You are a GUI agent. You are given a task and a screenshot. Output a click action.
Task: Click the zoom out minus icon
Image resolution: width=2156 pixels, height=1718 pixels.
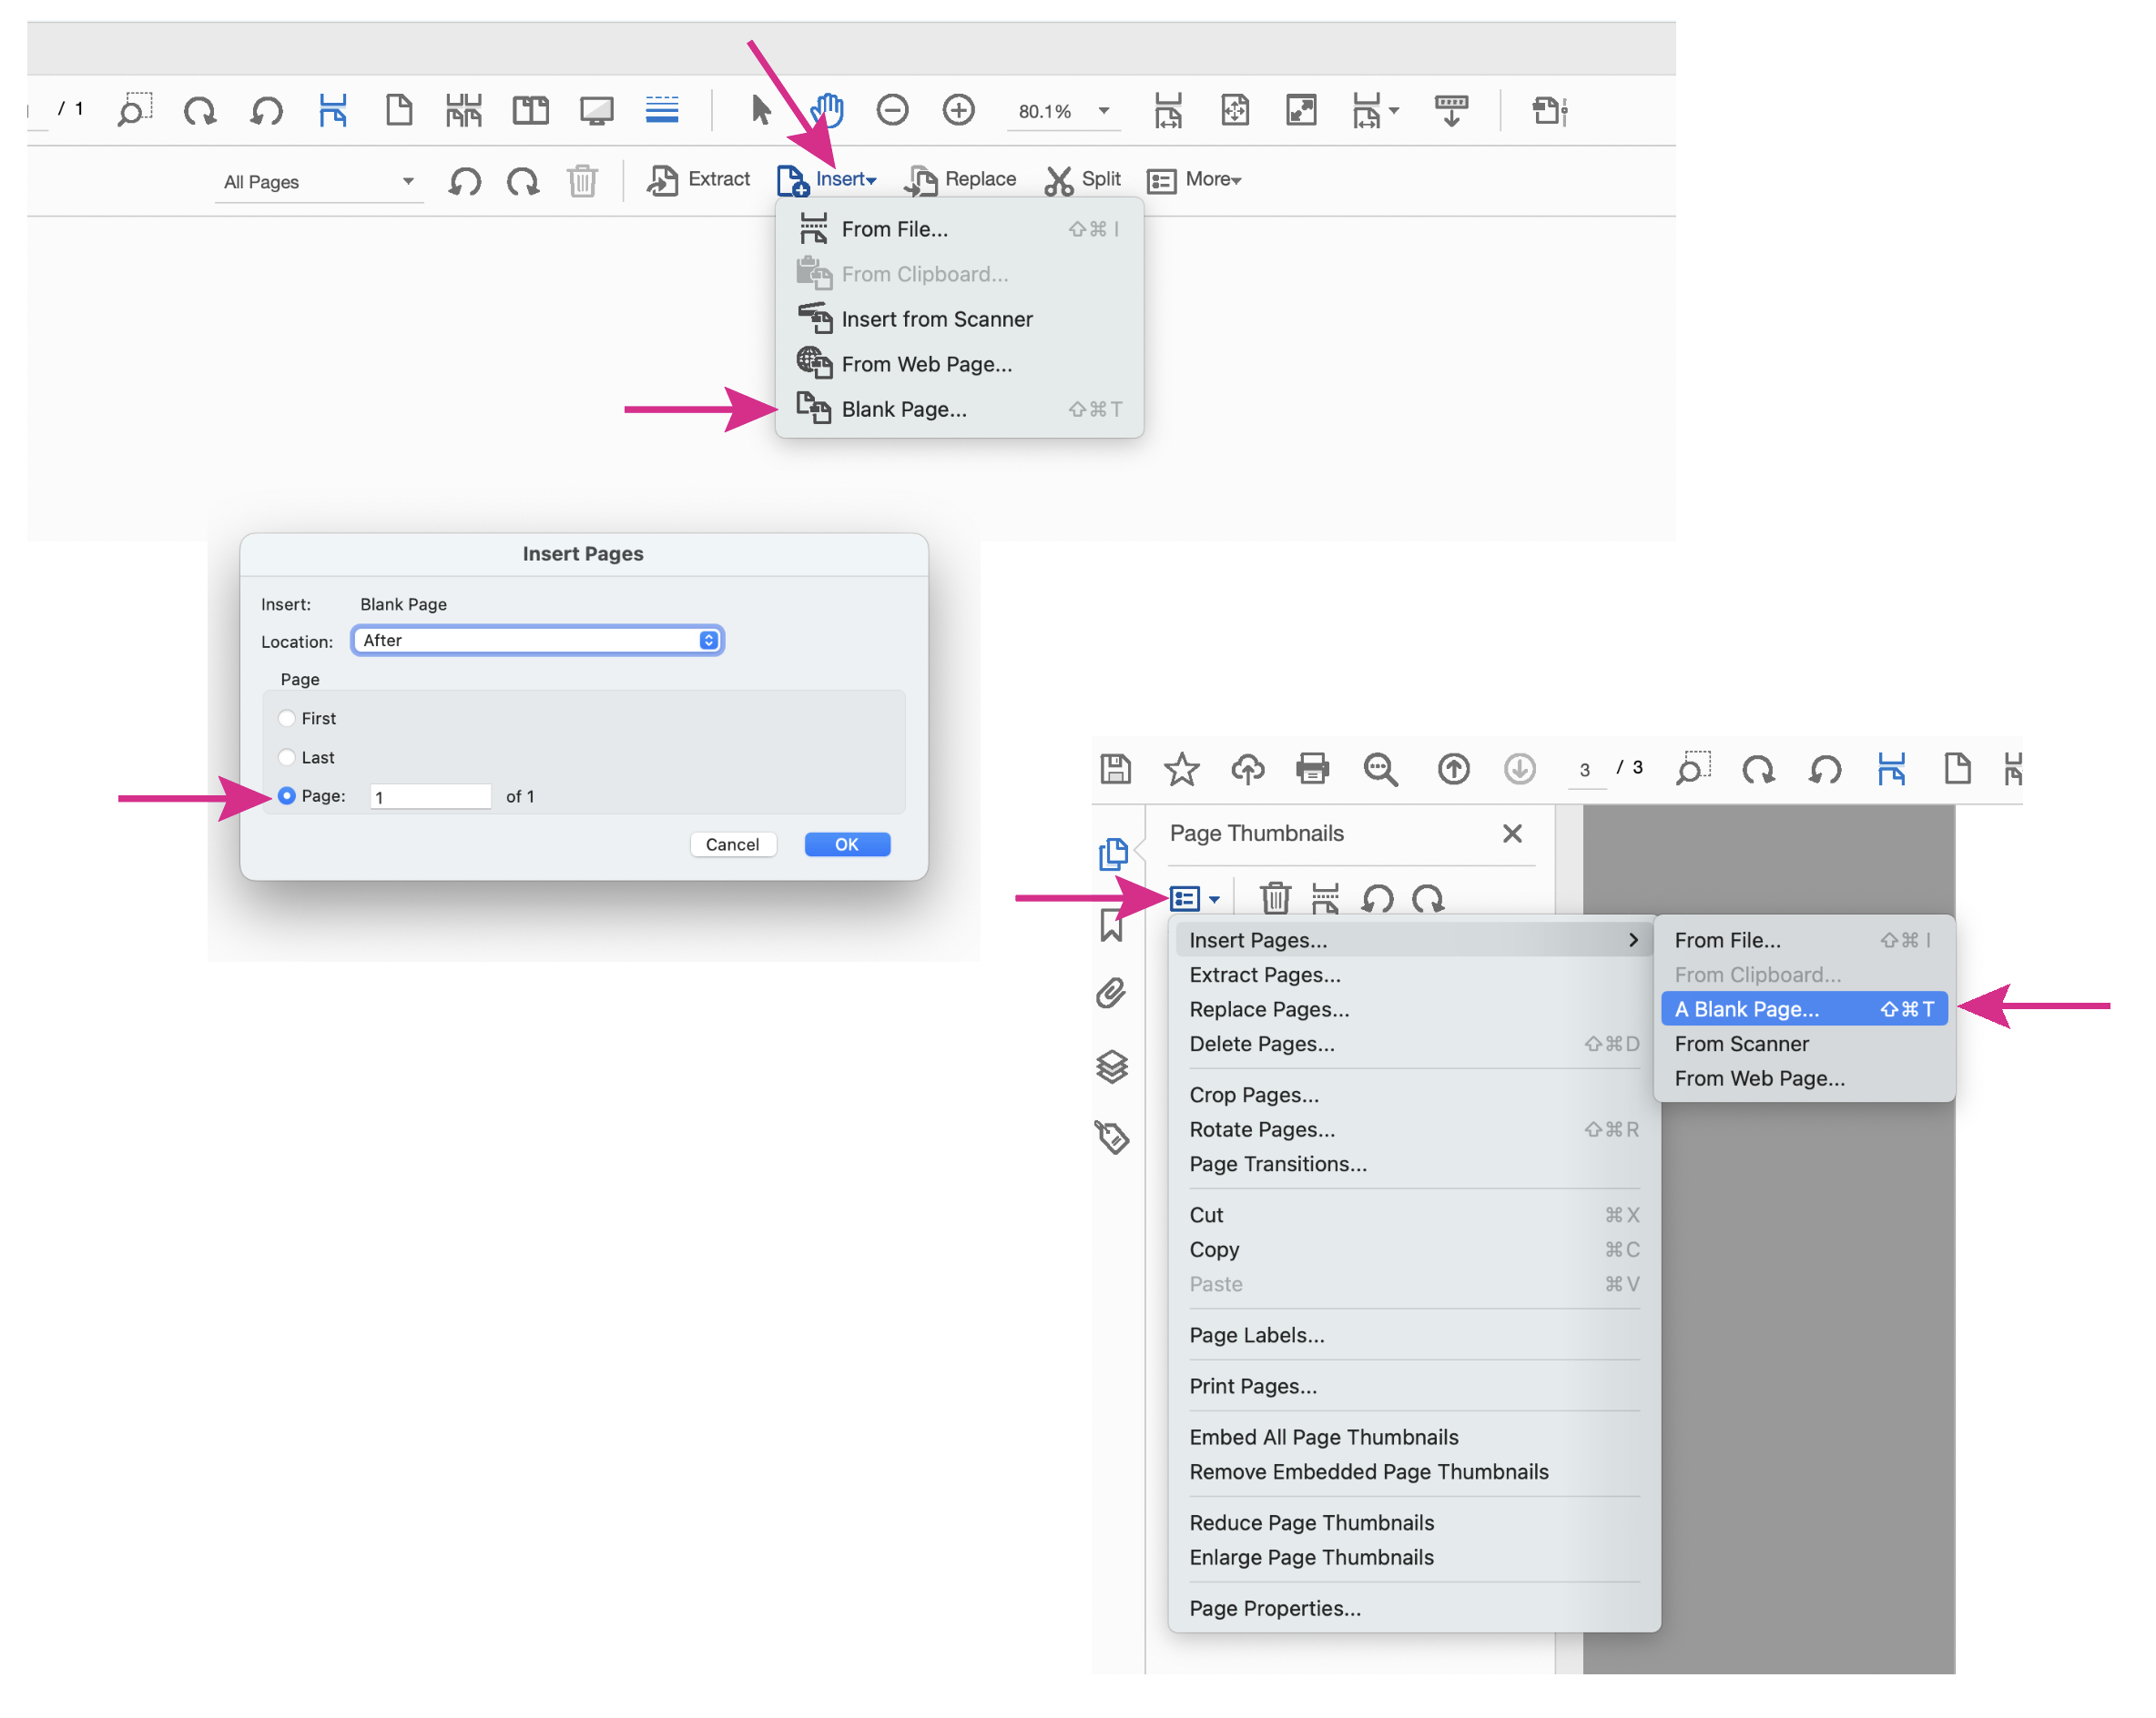click(892, 109)
